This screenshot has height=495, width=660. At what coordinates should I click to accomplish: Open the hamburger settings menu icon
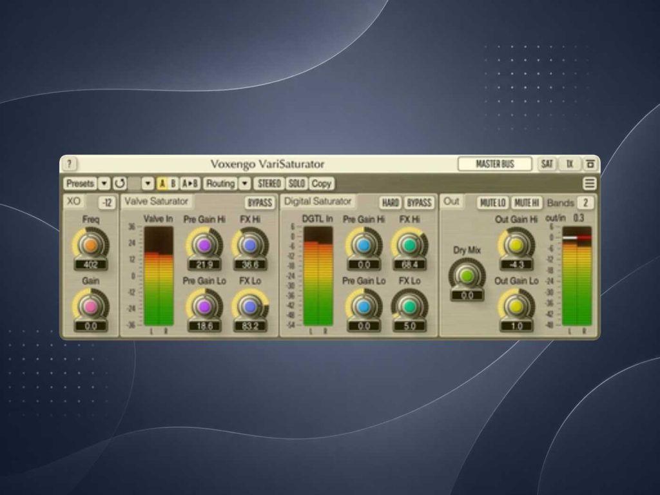tap(590, 184)
